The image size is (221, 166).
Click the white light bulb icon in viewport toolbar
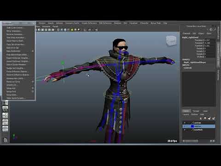79,30
